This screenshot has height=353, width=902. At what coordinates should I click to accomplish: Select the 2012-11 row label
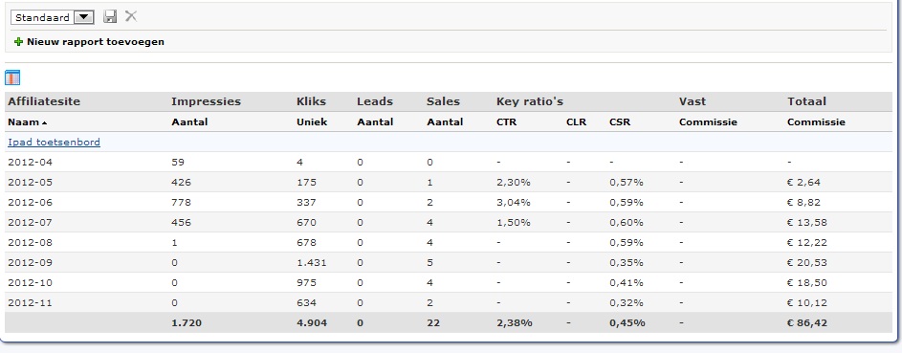(x=30, y=303)
